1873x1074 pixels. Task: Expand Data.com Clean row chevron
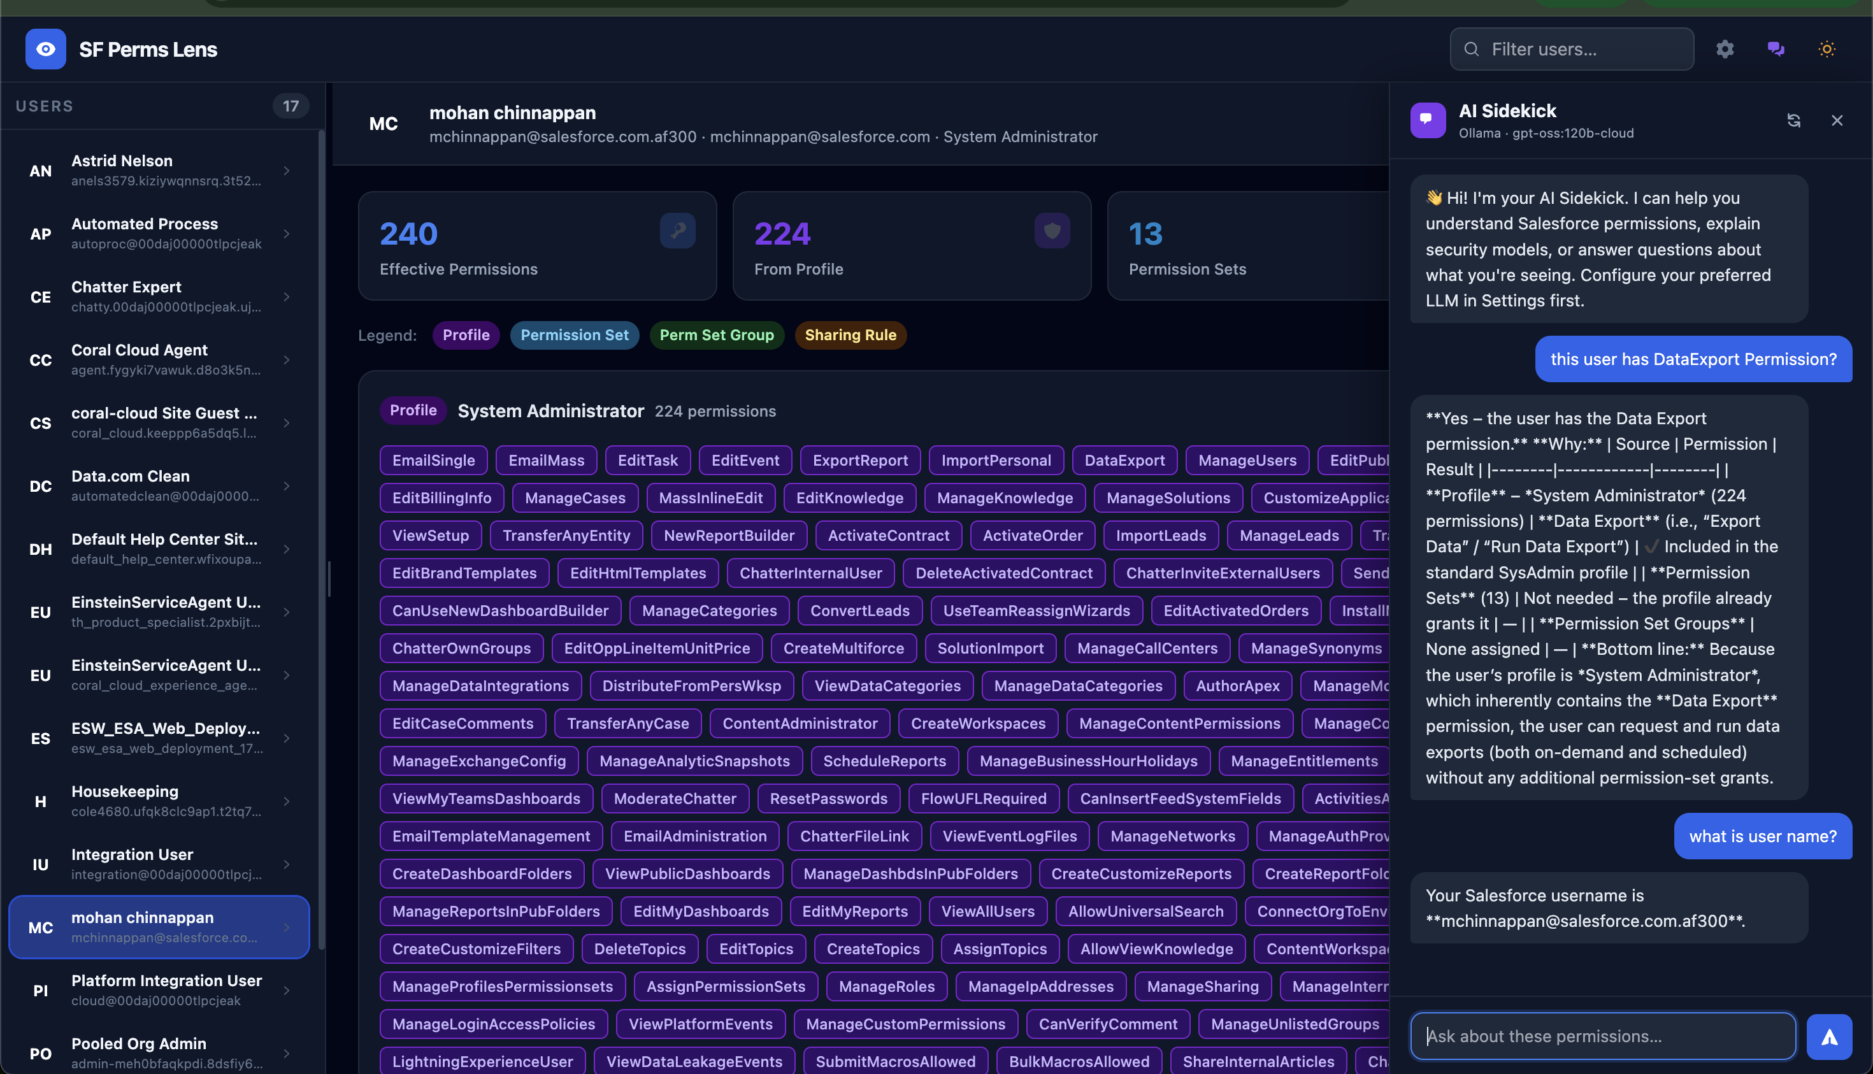pyautogui.click(x=286, y=486)
